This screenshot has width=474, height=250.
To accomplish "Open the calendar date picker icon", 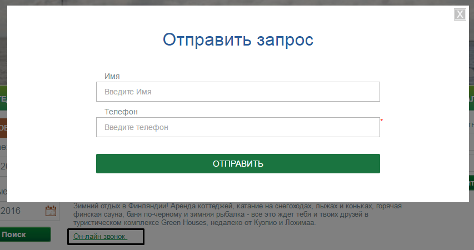I will tap(51, 211).
